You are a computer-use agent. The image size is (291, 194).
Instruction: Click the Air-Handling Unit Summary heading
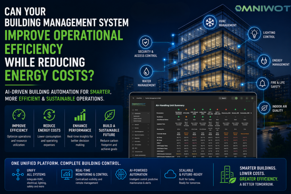click(x=170, y=105)
